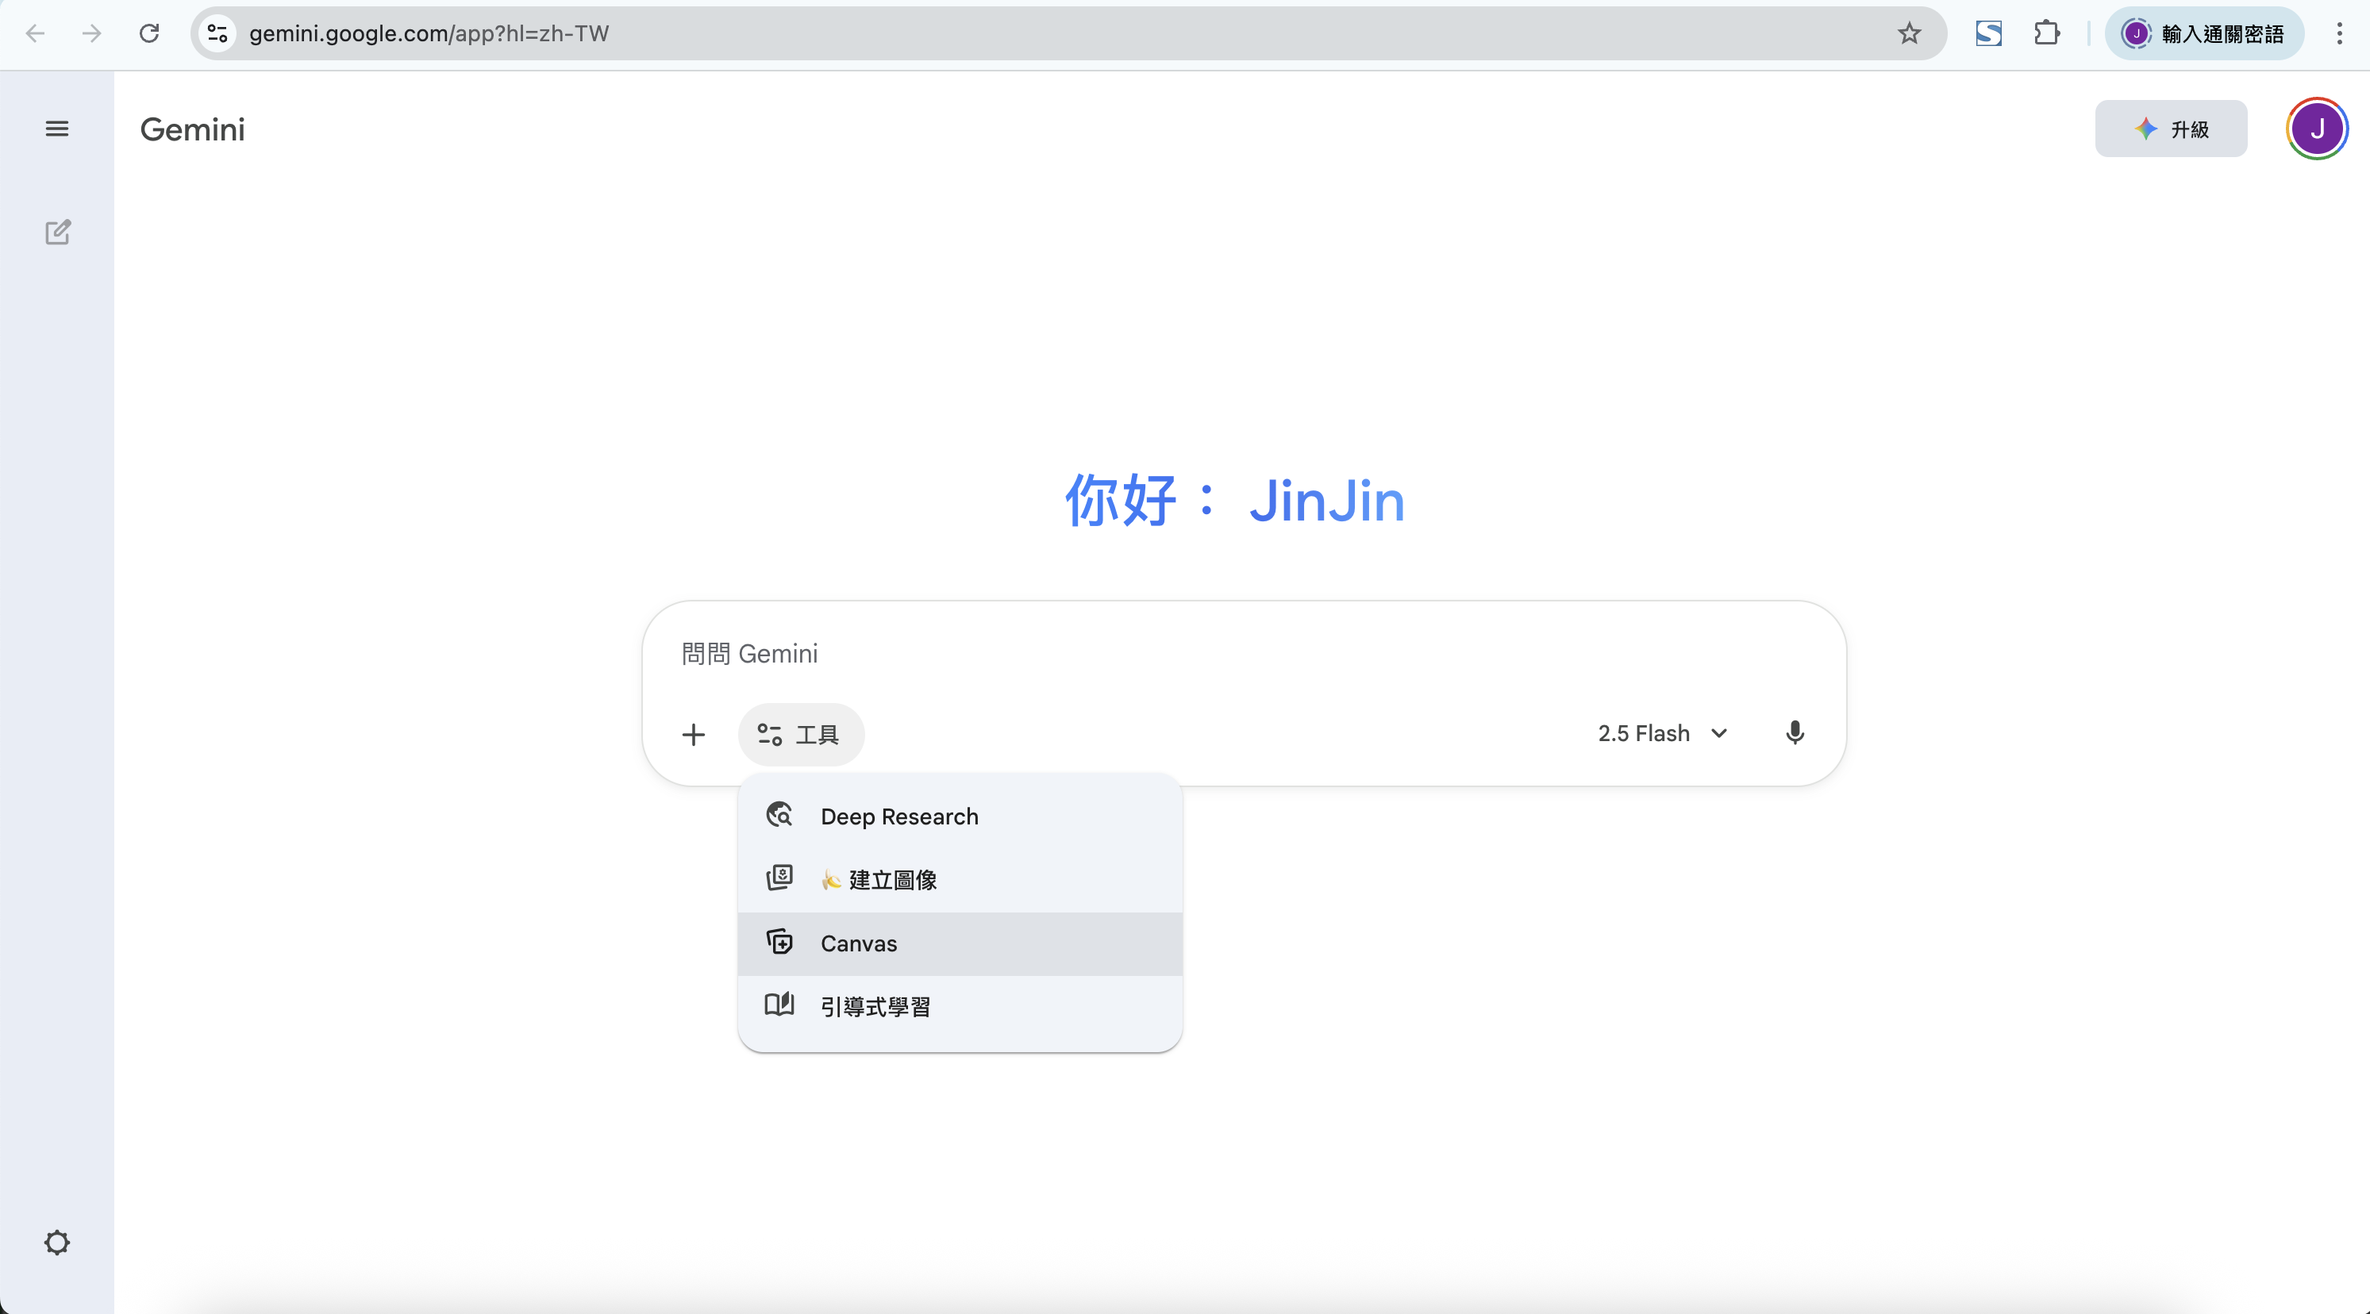Click the J account avatar
2370x1314 pixels.
[2316, 129]
